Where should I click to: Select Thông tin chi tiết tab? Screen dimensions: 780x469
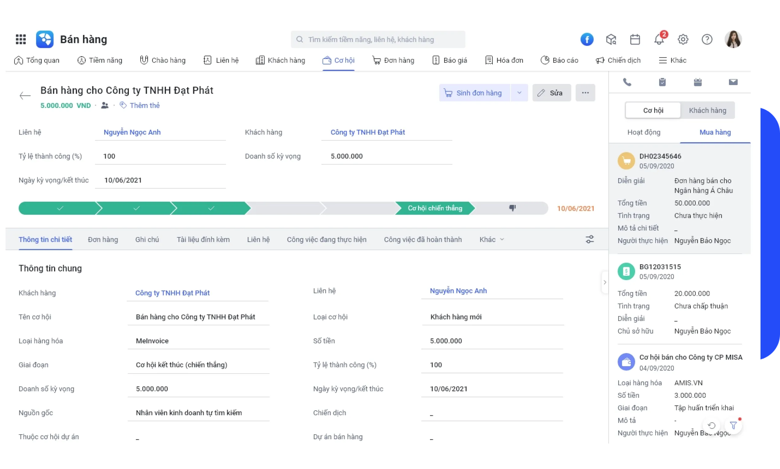(x=45, y=240)
